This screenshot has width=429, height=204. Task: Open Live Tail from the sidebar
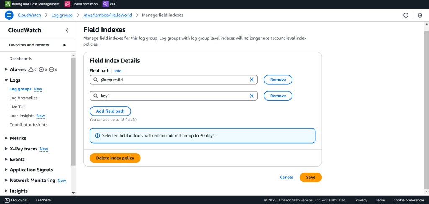click(x=17, y=107)
